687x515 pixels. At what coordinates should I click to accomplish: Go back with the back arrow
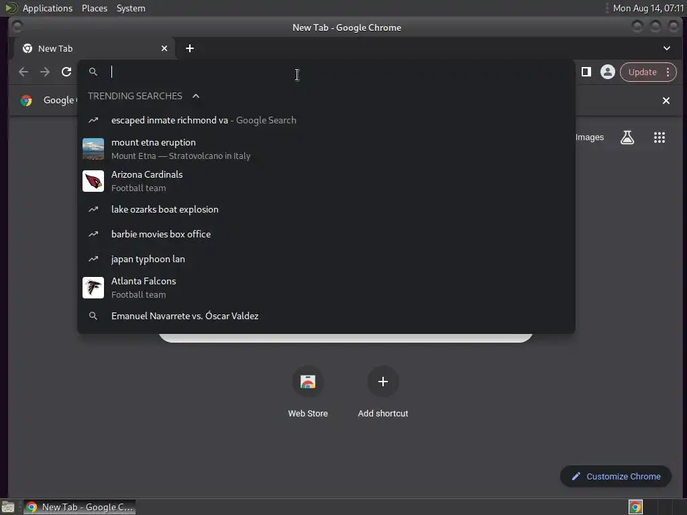(23, 72)
